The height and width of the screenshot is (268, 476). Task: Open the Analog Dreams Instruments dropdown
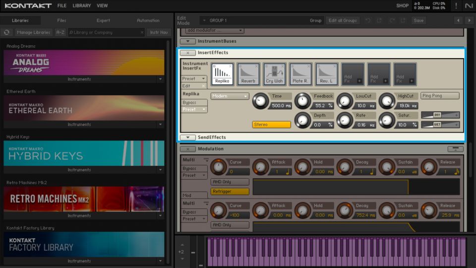point(160,79)
